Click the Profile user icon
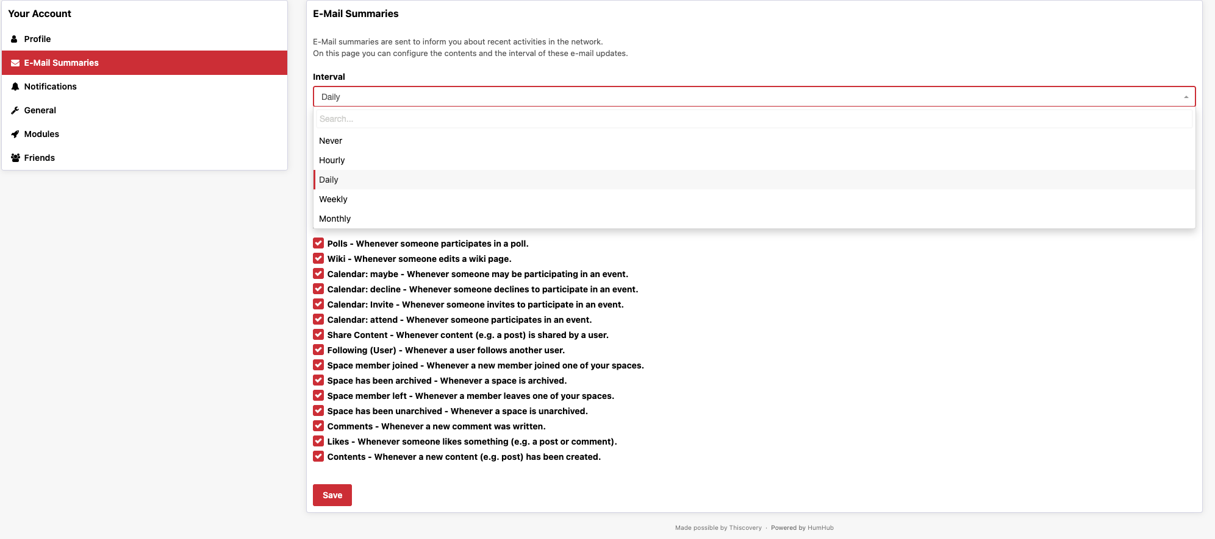Screen dimensions: 1215x539 pyautogui.click(x=15, y=39)
